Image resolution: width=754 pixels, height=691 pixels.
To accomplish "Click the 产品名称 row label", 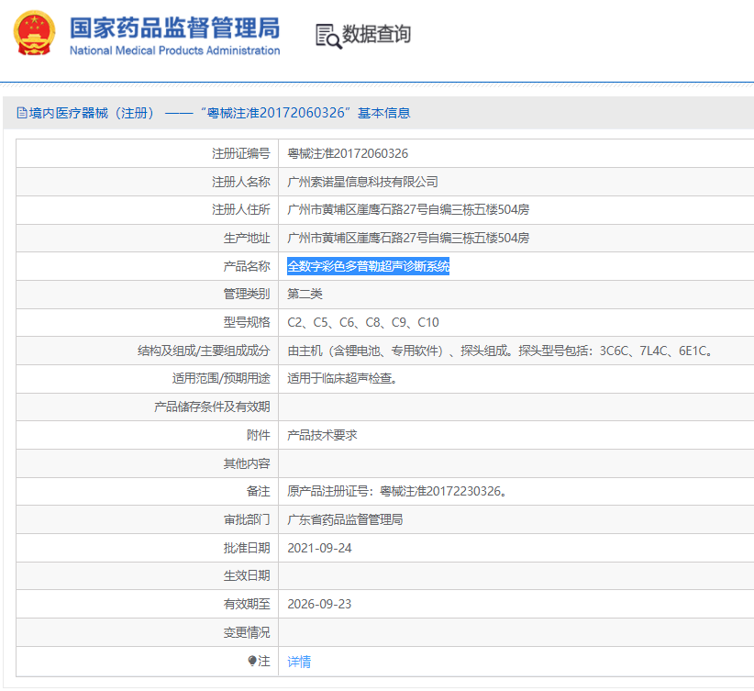I will [247, 266].
